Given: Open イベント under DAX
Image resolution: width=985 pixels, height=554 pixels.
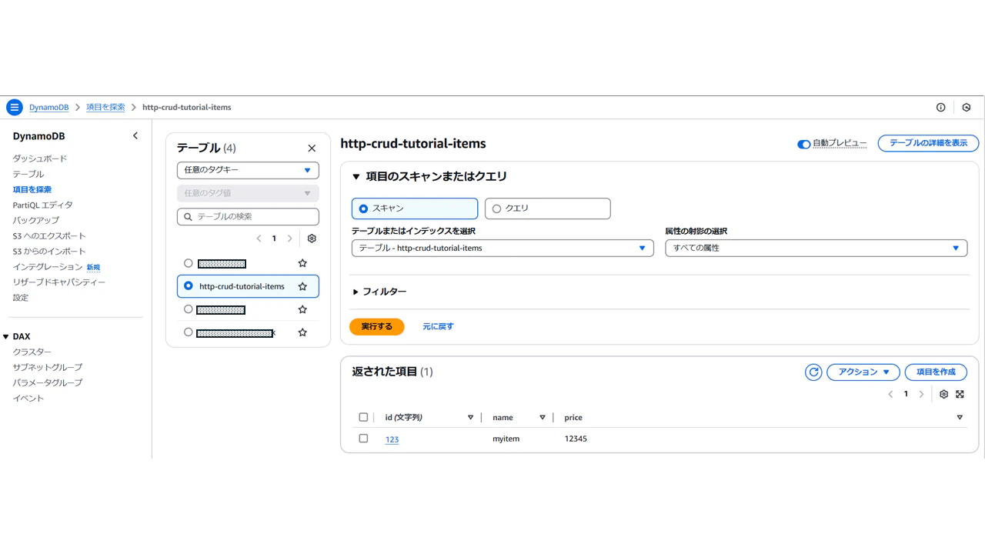Looking at the screenshot, I should [28, 399].
